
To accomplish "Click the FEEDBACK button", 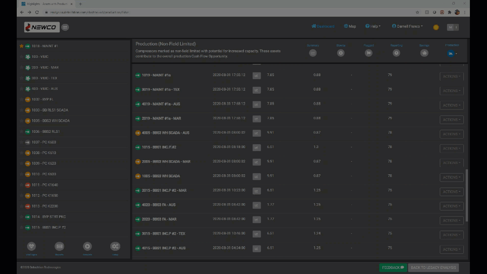I will click(x=393, y=268).
